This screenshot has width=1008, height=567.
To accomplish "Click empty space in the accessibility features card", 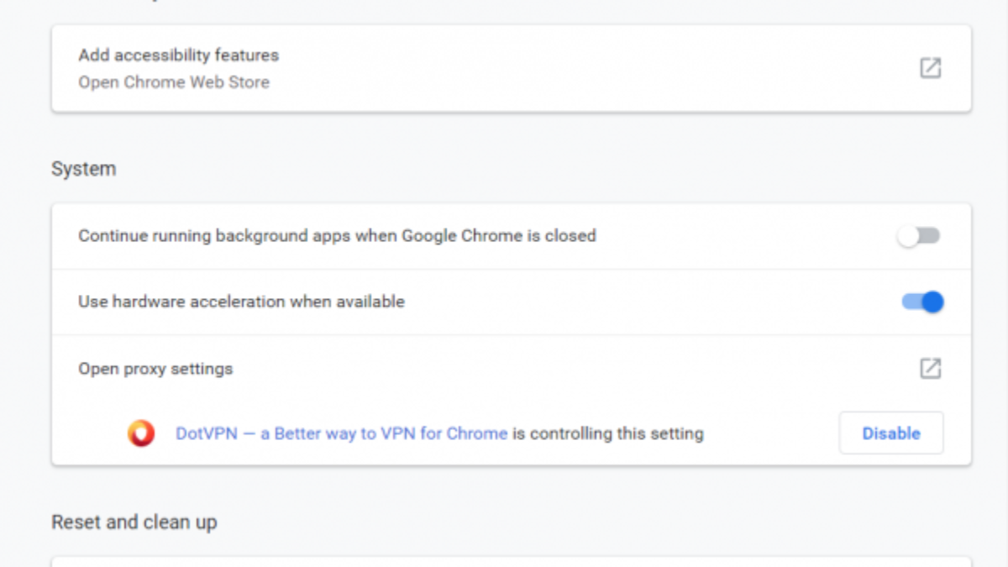I will pyautogui.click(x=588, y=69).
